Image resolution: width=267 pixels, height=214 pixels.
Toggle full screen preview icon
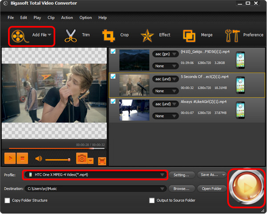tap(102, 161)
